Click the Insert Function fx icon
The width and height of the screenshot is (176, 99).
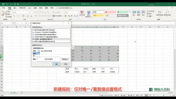pyautogui.click(x=26, y=23)
